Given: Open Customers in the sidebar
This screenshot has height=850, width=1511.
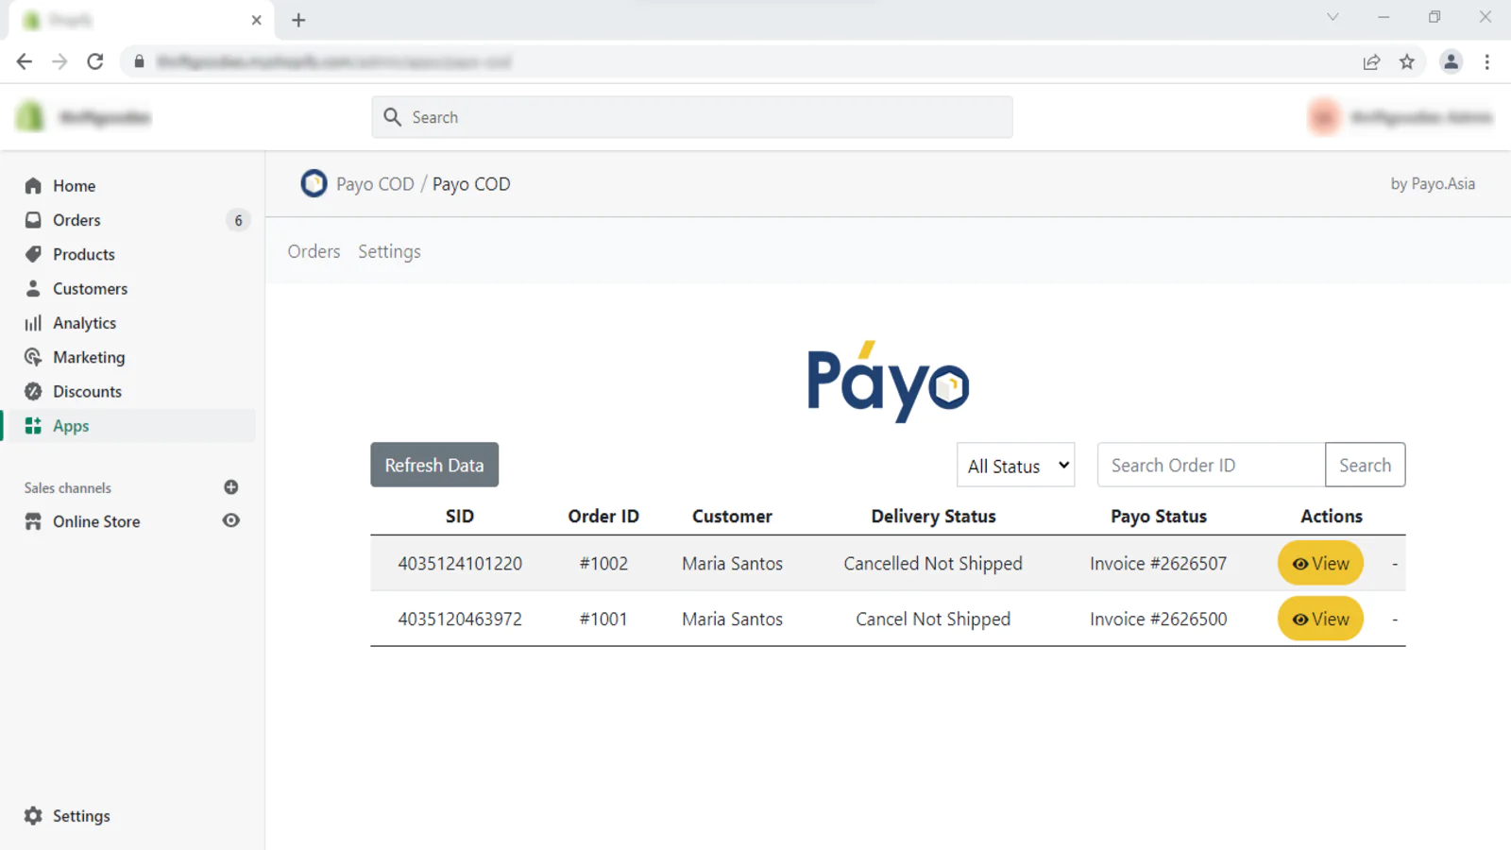Looking at the screenshot, I should tap(90, 289).
